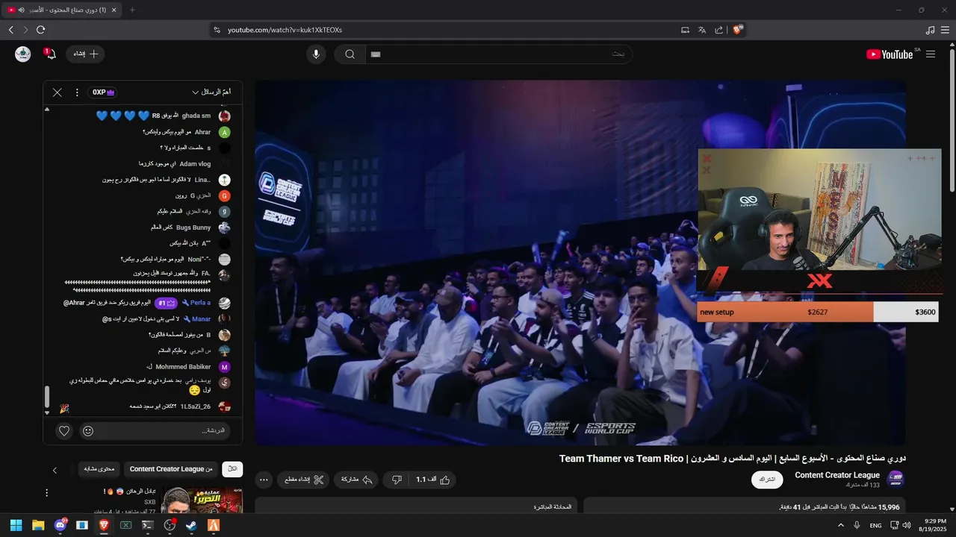Install or cast page icon in address bar

685,30
